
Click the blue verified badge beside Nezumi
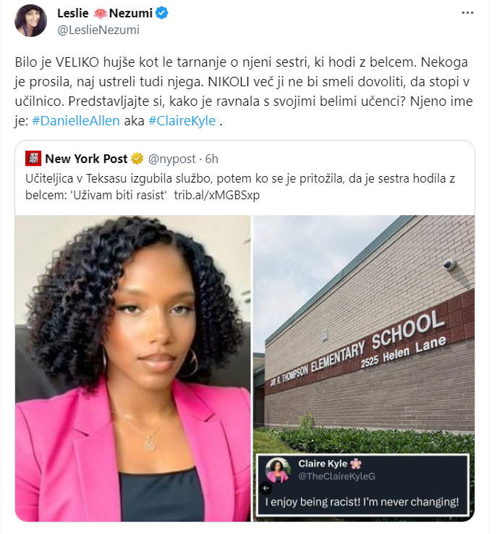click(x=161, y=13)
